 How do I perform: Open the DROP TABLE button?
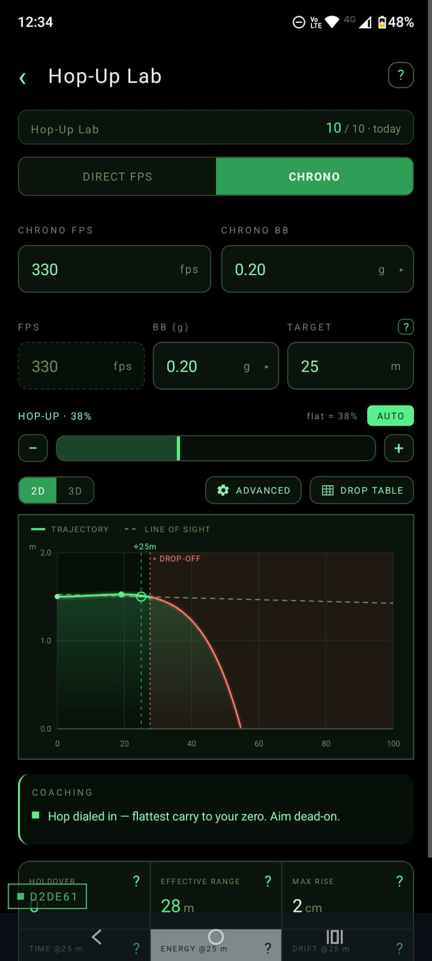(362, 490)
